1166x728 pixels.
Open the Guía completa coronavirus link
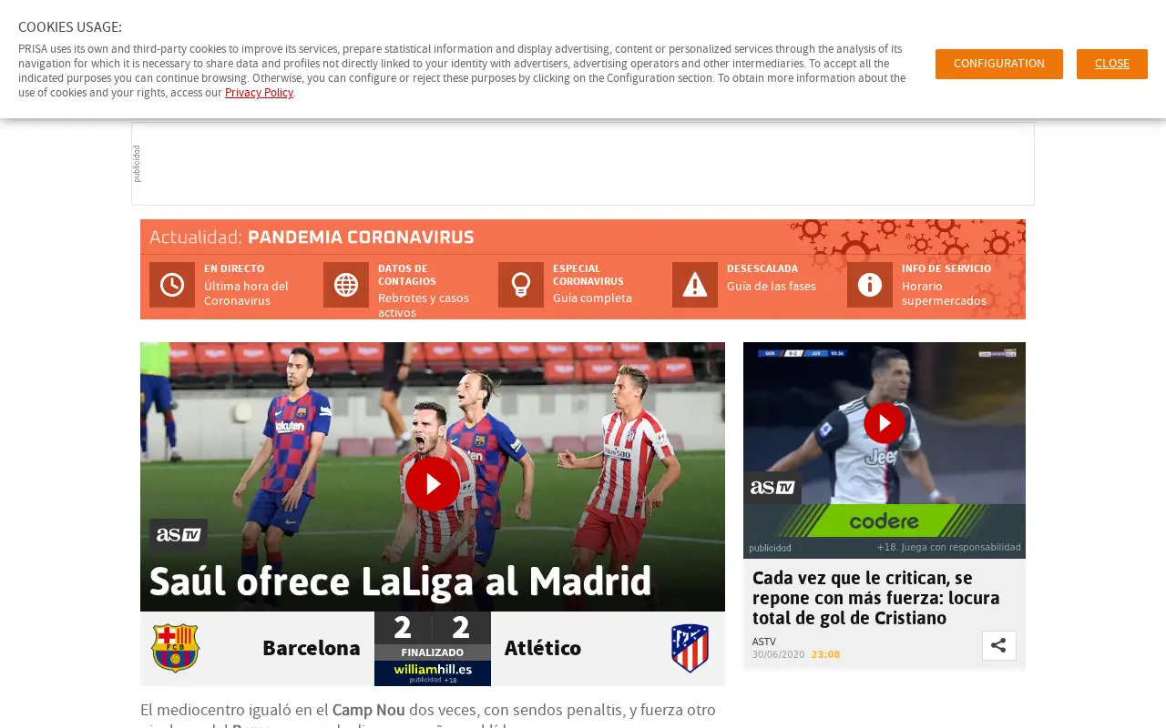click(592, 298)
